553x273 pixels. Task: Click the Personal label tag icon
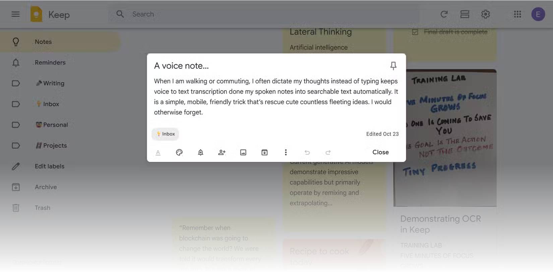pos(16,125)
